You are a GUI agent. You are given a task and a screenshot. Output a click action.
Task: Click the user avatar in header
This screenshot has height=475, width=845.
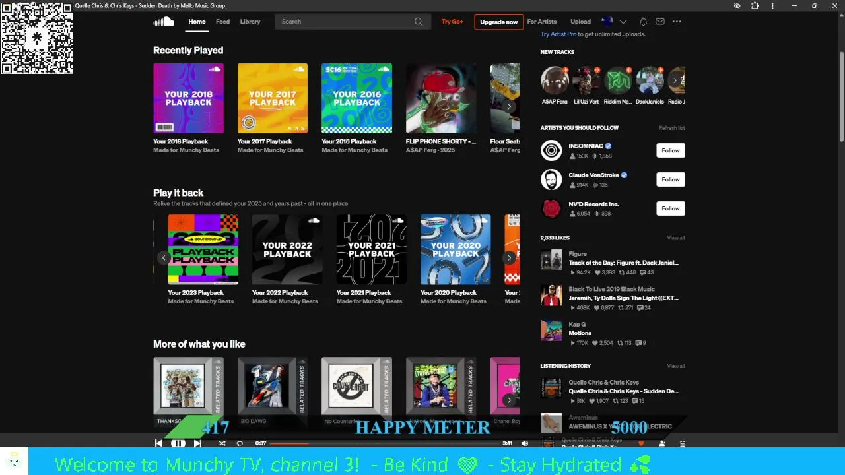[607, 22]
